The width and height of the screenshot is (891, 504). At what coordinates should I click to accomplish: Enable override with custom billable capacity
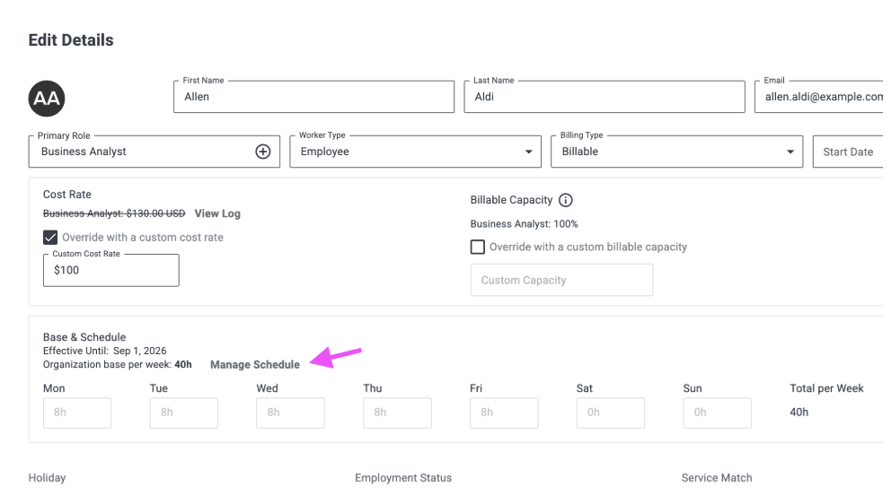(477, 247)
